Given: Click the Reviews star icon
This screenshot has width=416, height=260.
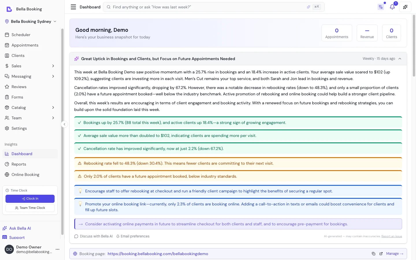Looking at the screenshot, I should pos(7,87).
